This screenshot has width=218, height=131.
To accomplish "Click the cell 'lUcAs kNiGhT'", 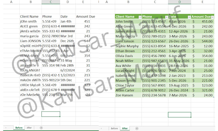I will coord(30,70).
